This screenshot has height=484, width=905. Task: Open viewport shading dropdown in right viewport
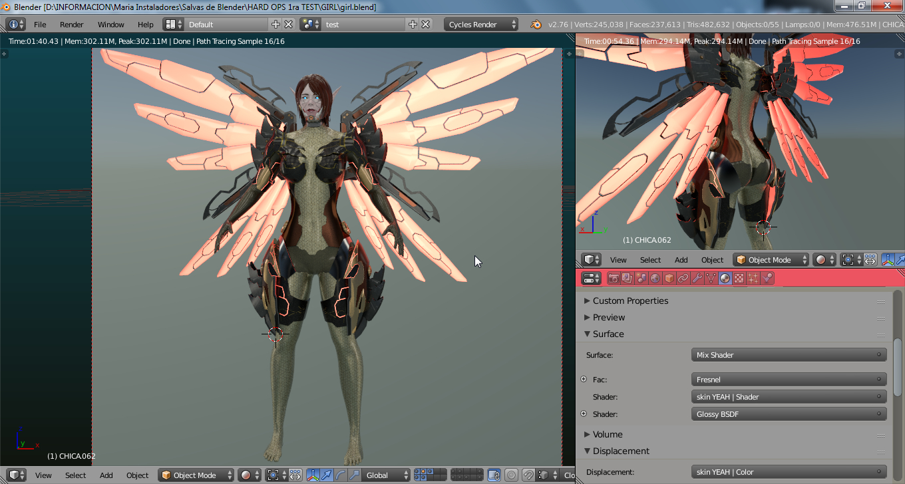(x=824, y=260)
